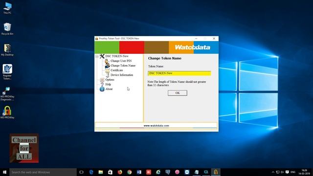Click the Search the web and Windows box
The image size is (313, 176).
click(43, 172)
